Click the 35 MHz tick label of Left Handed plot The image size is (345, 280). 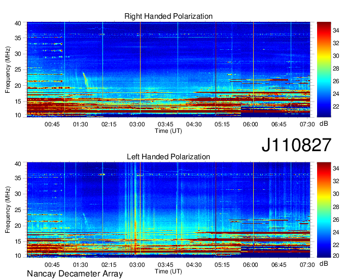(18, 178)
